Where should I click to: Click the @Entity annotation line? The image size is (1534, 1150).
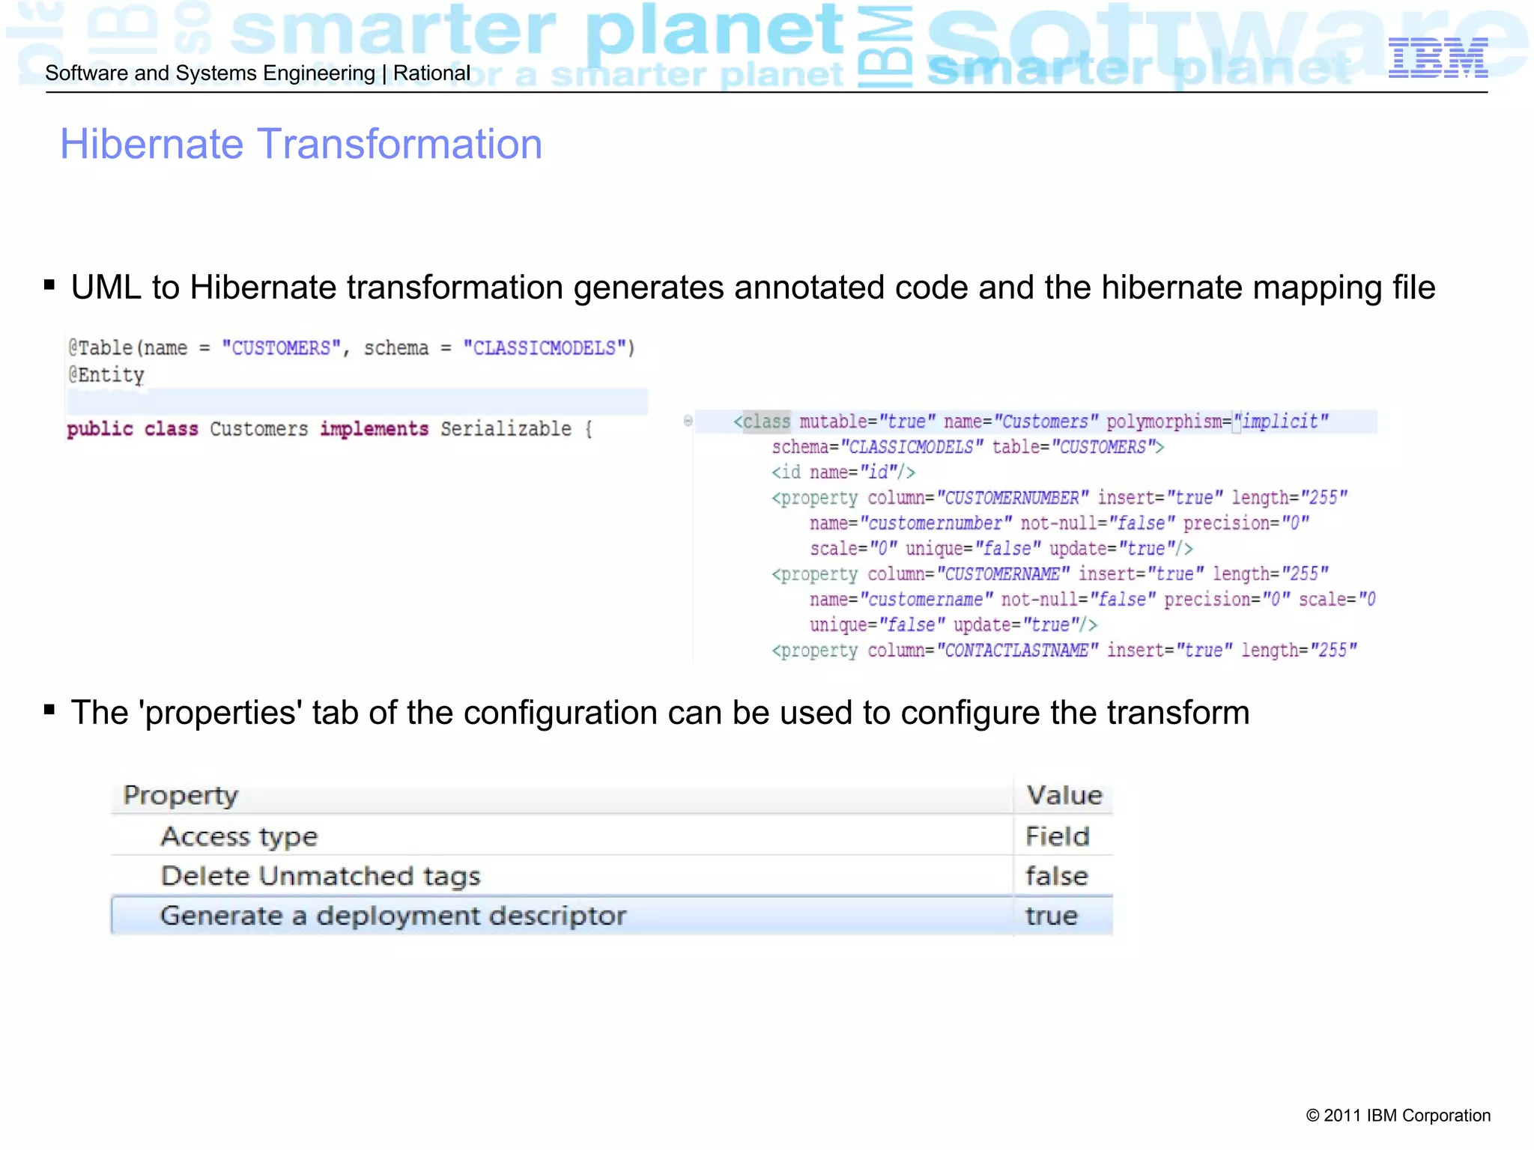106,374
